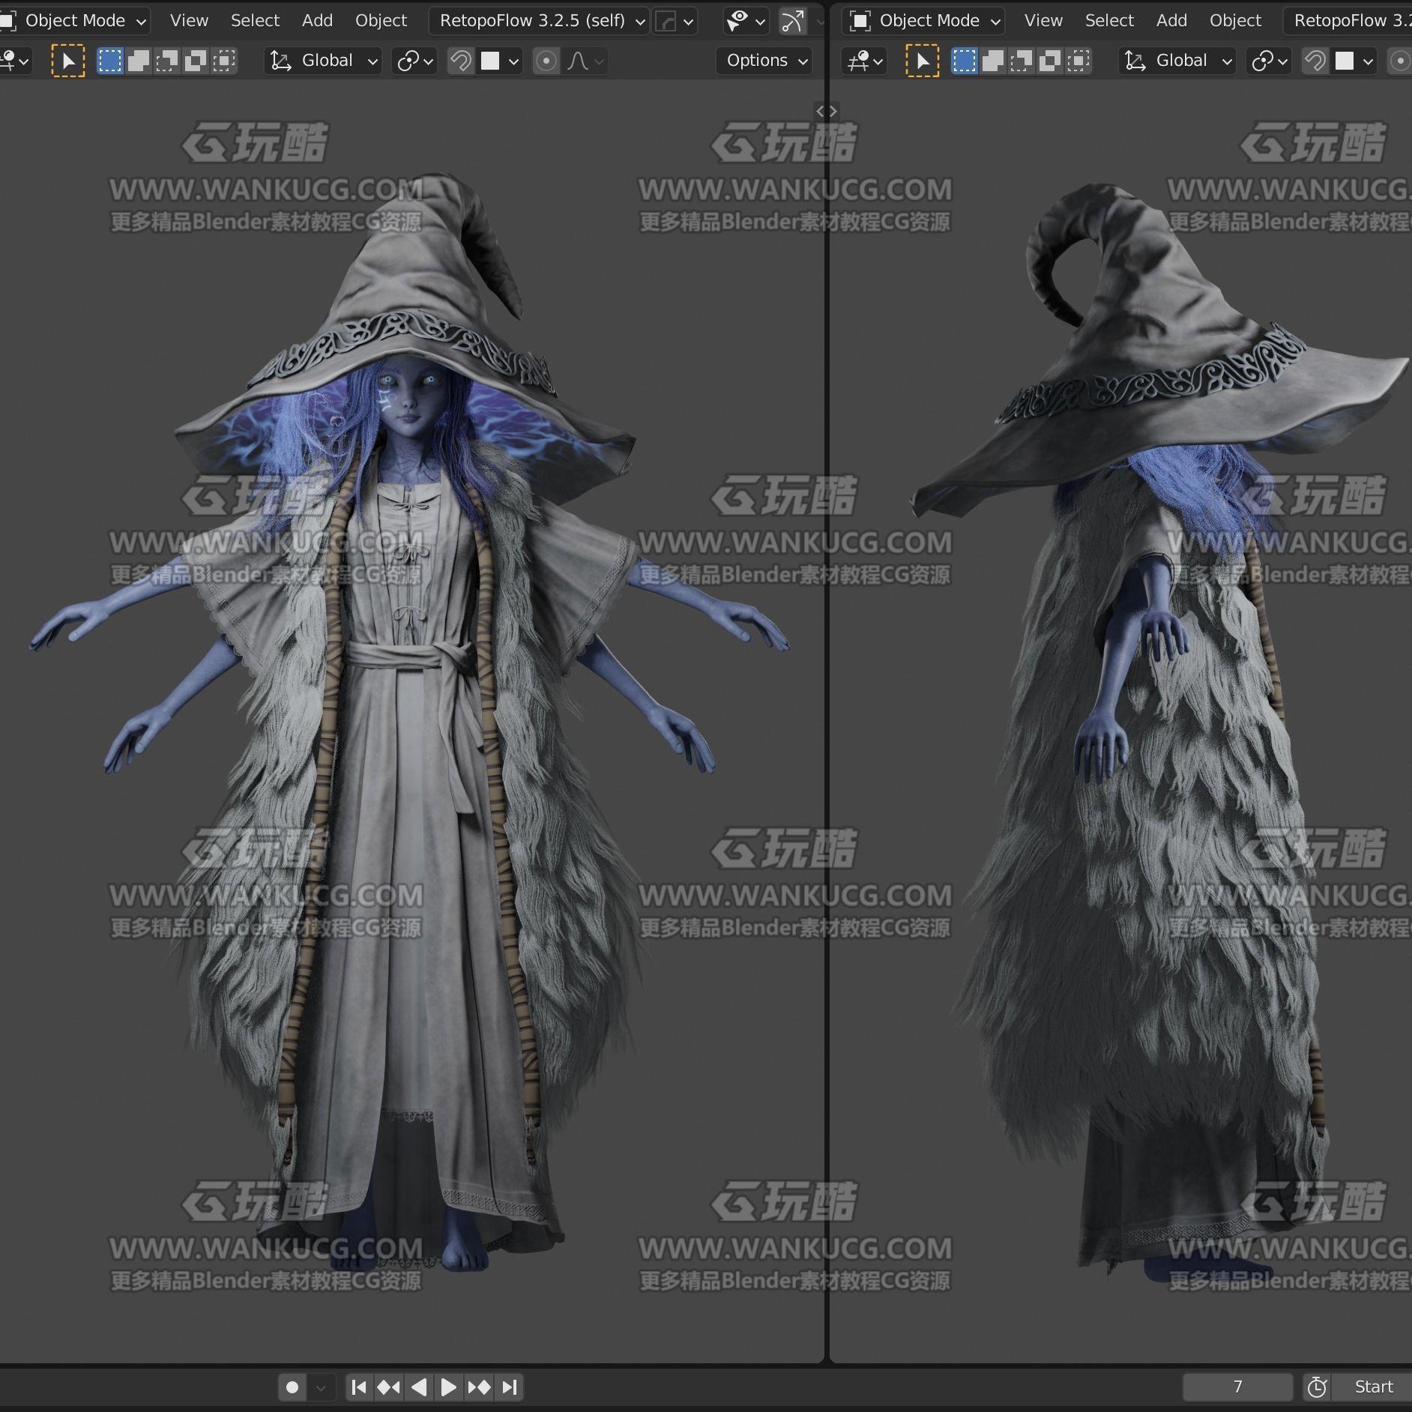Choose Set new selection mode in right viewport
This screenshot has width=1412, height=1412.
[965, 61]
